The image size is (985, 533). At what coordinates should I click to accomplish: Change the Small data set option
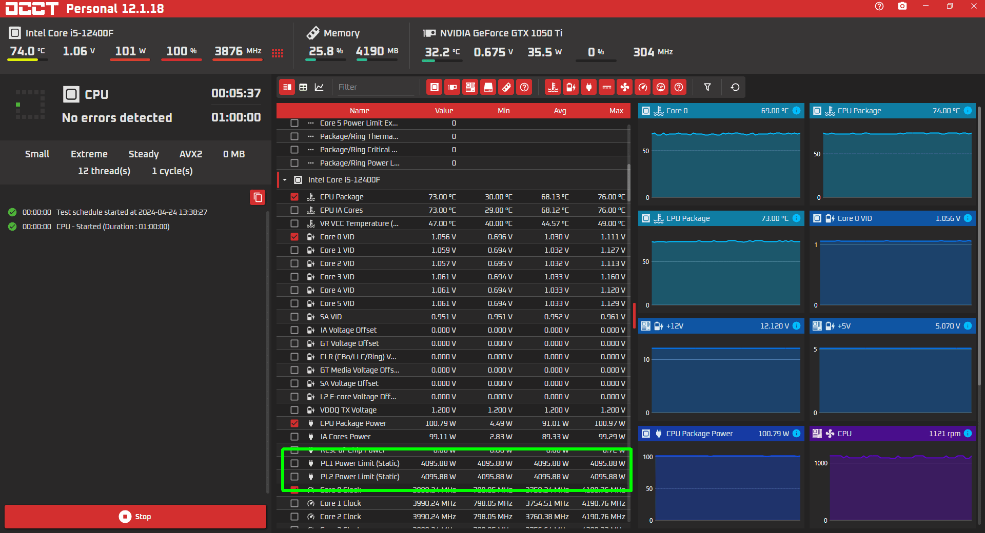coord(37,154)
